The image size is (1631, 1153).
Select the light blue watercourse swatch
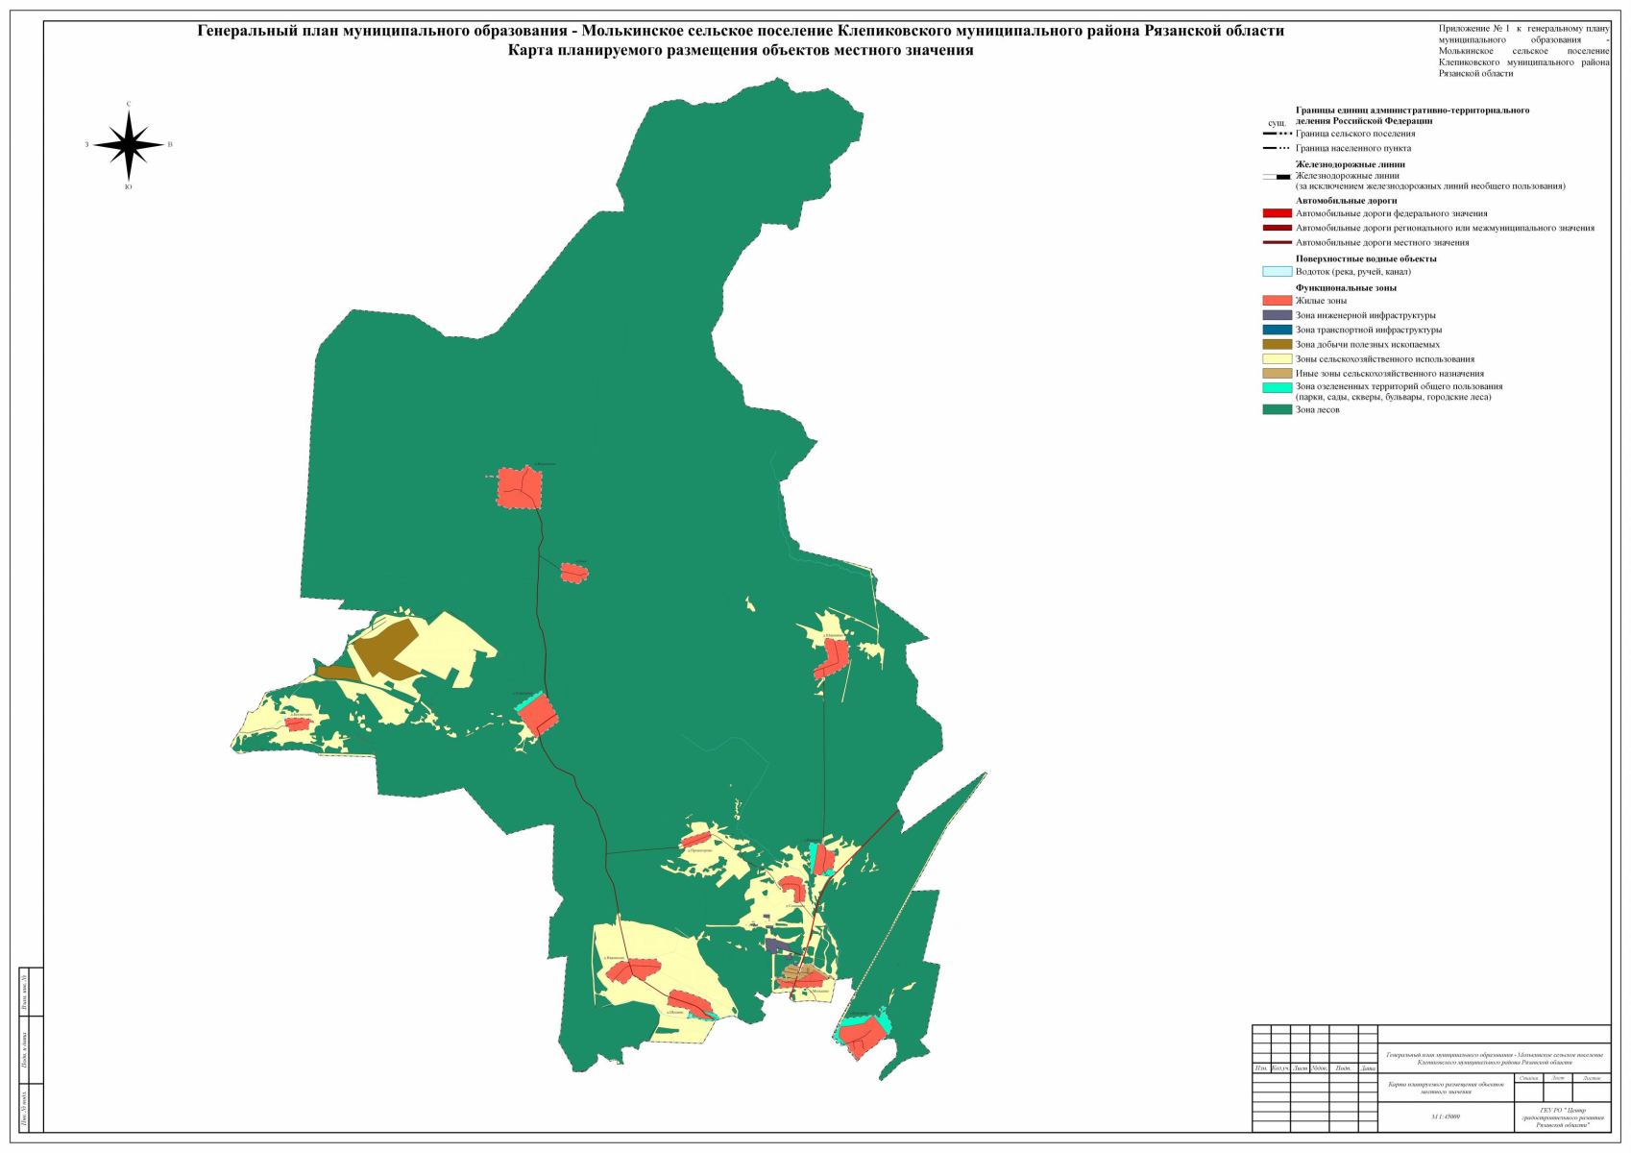[x=1277, y=272]
